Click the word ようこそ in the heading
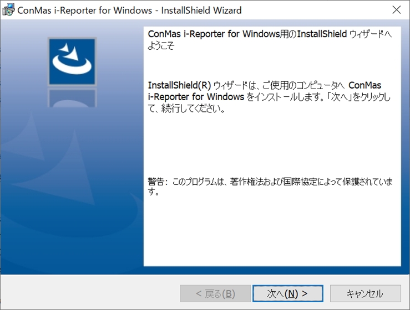The width and height of the screenshot is (410, 310). 161,46
